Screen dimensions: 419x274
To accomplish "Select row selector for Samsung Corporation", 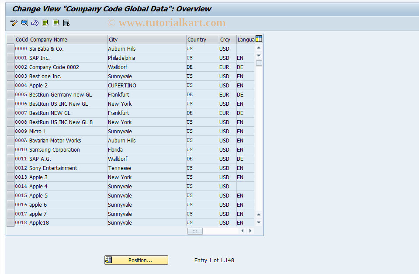I will tap(10, 150).
